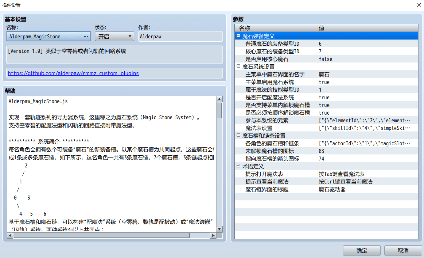Click value 按Tab键查看魔法表
424x258 pixels.
pyautogui.click(x=341, y=174)
